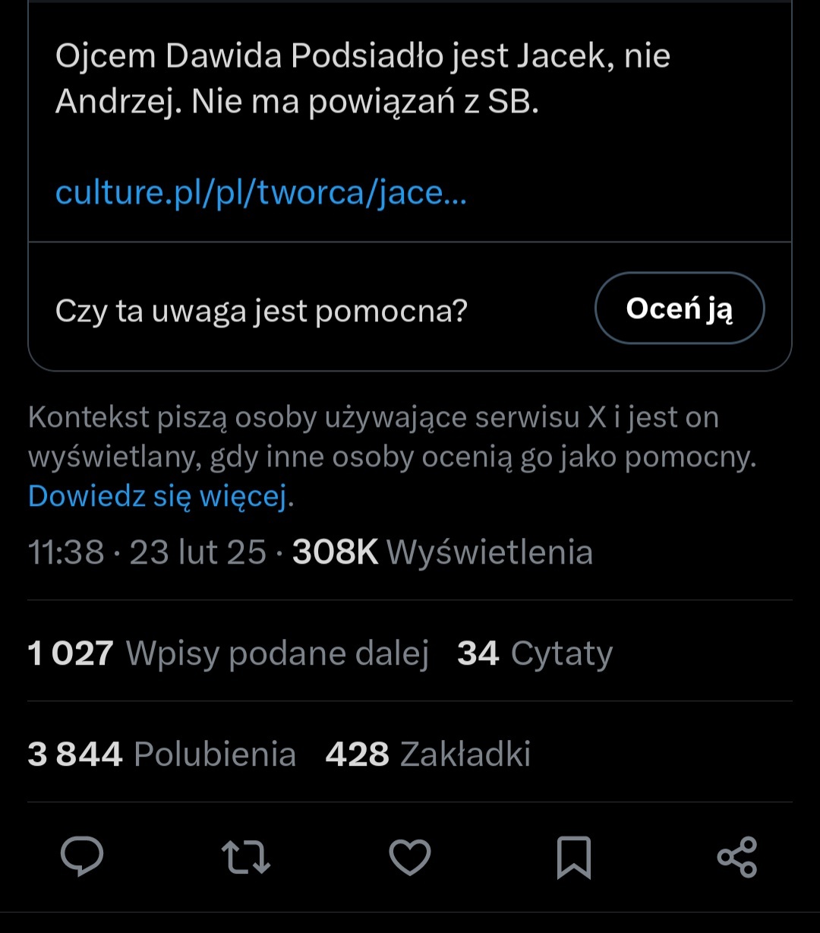This screenshot has width=820, height=933.
Task: Open the culture.pl link in the note
Action: pos(260,193)
